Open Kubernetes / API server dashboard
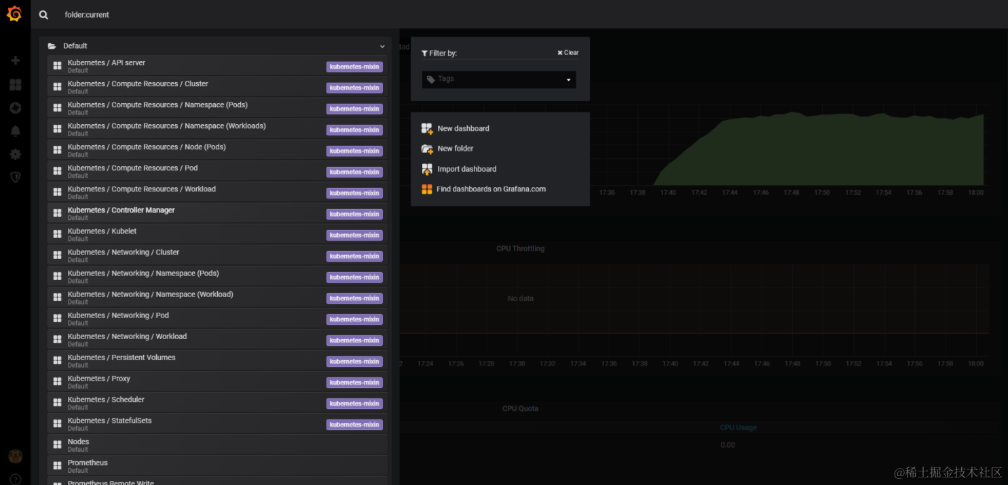 pyautogui.click(x=217, y=66)
